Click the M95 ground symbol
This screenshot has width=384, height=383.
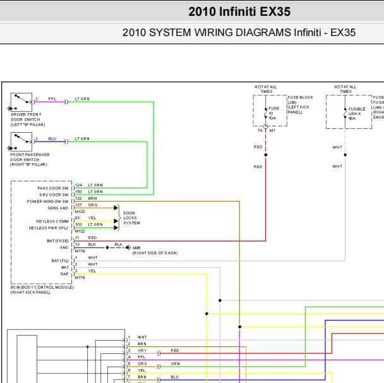click(128, 248)
